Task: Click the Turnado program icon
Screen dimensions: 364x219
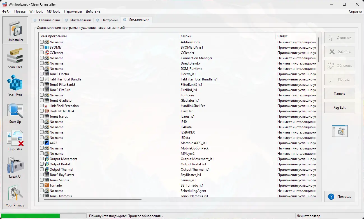Action: point(47,185)
